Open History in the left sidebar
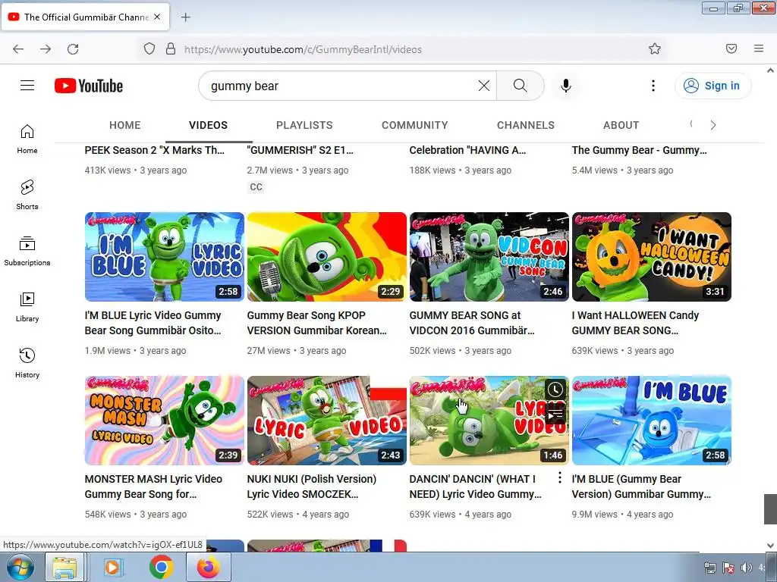The width and height of the screenshot is (777, 582). point(27,363)
